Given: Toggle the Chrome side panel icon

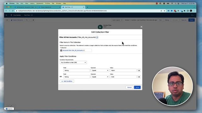Looking at the screenshot, I should pyautogui.click(x=188, y=11).
